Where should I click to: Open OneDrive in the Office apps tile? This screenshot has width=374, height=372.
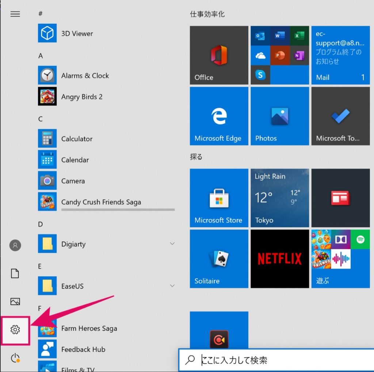pyautogui.click(x=260, y=55)
